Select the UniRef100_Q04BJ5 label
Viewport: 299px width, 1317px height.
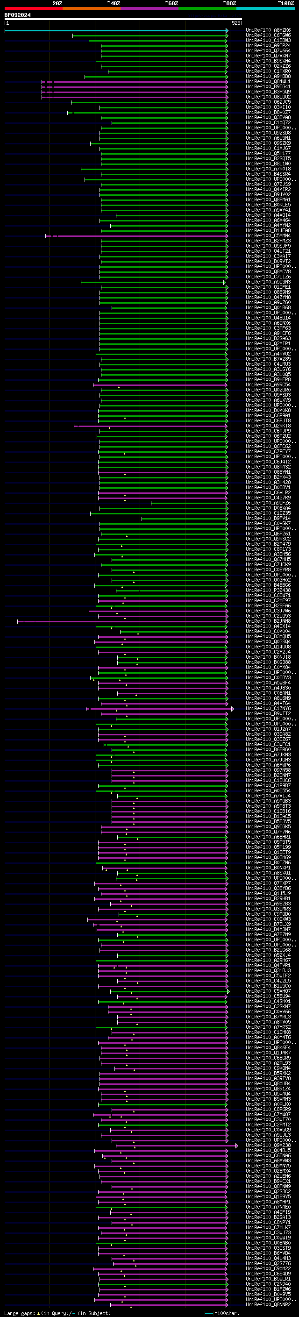pos(268,1151)
